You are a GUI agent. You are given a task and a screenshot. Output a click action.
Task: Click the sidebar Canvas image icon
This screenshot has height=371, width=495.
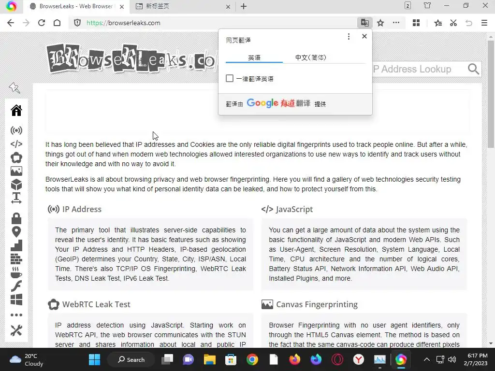tap(16, 171)
